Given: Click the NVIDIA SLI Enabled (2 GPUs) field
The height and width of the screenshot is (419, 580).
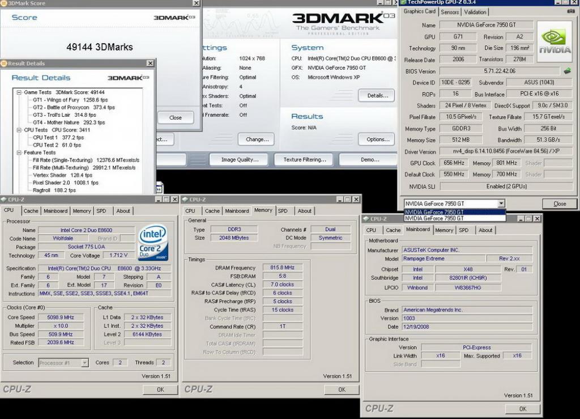Looking at the screenshot, I should (506, 186).
